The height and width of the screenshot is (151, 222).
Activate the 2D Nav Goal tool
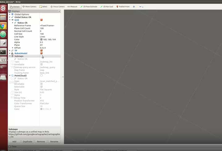click(x=107, y=6)
